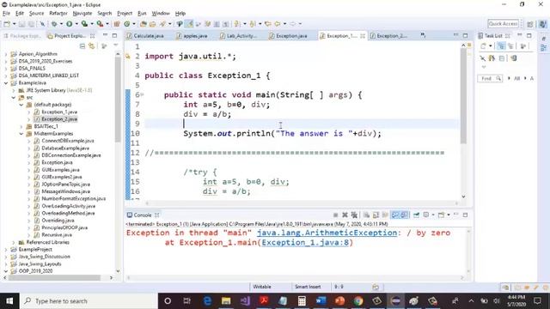Toggle Show Console on Standard Out
The width and height of the screenshot is (550, 309).
tap(395, 215)
